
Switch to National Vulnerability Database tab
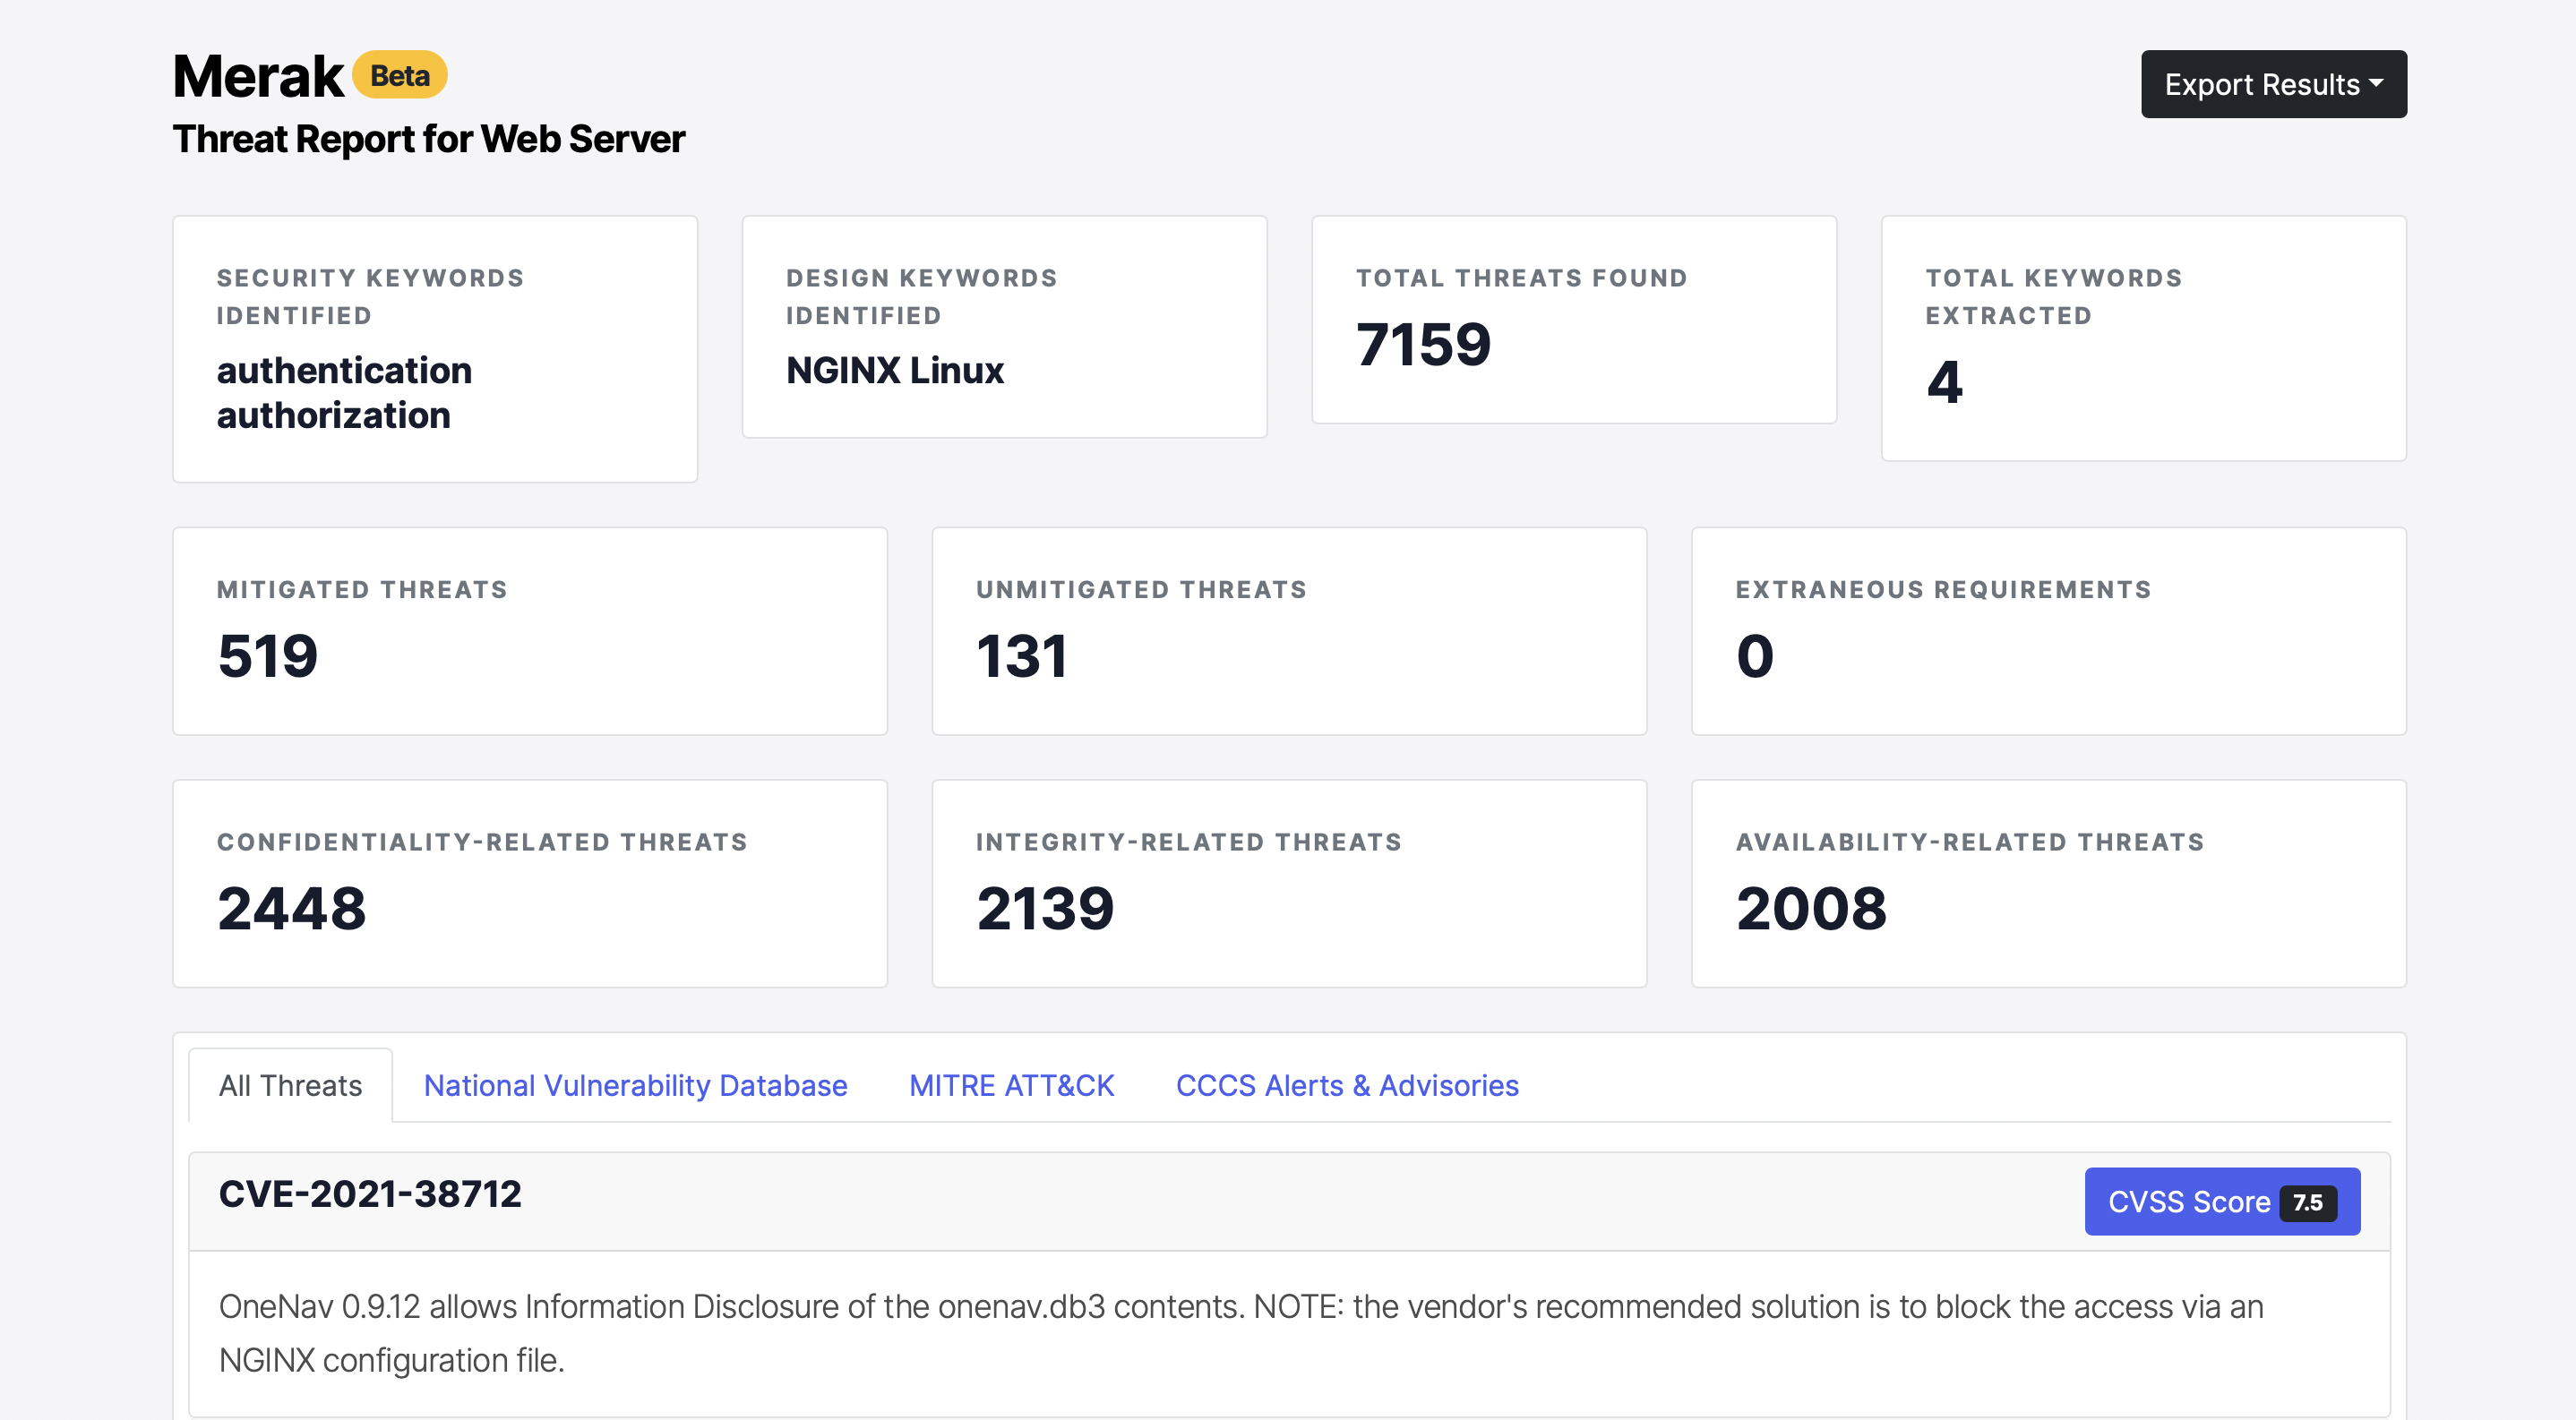tap(635, 1085)
